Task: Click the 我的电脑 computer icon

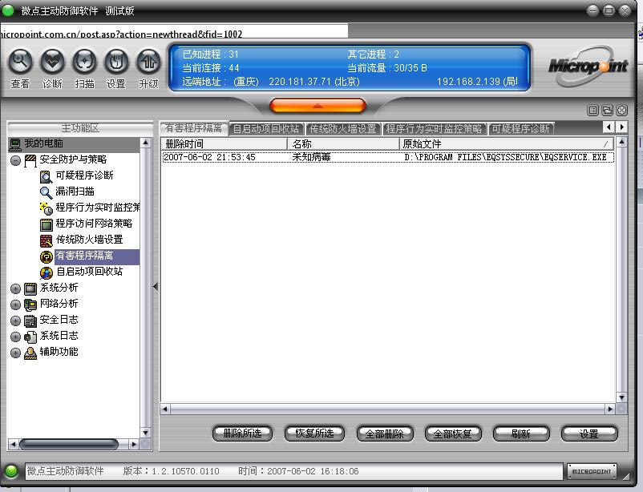Action: (x=15, y=144)
